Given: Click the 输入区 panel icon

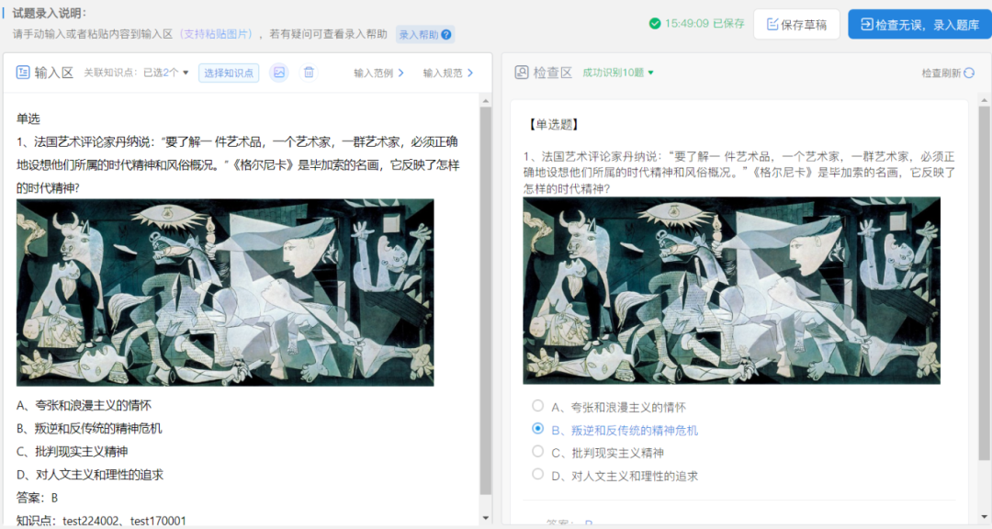Looking at the screenshot, I should [23, 73].
